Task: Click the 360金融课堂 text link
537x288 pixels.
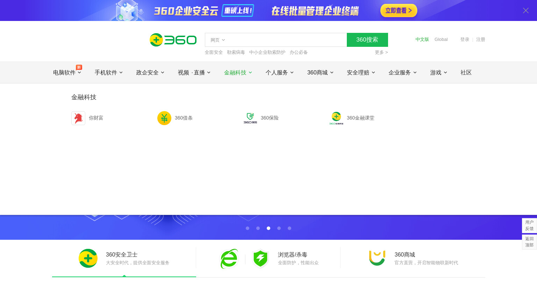Action: [360, 118]
